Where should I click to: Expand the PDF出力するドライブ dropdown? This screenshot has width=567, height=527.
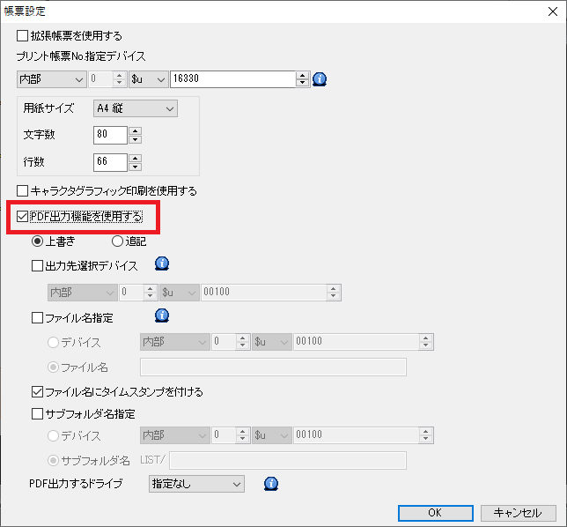click(195, 483)
